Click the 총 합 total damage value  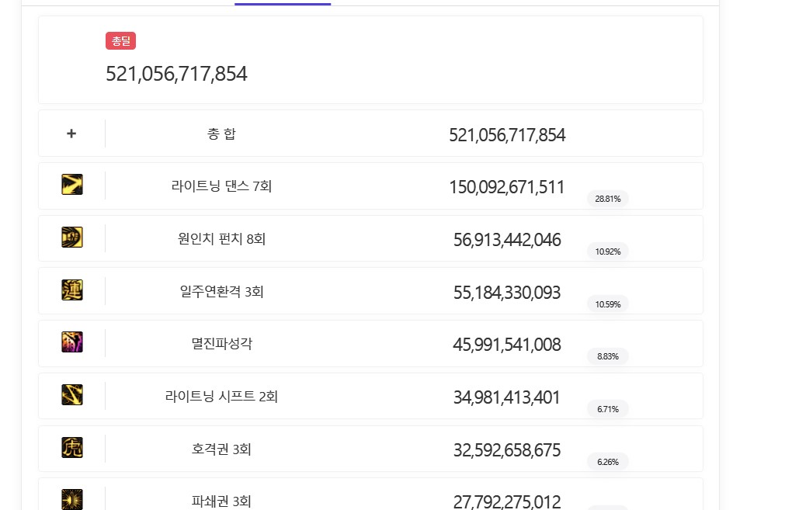[x=507, y=135]
